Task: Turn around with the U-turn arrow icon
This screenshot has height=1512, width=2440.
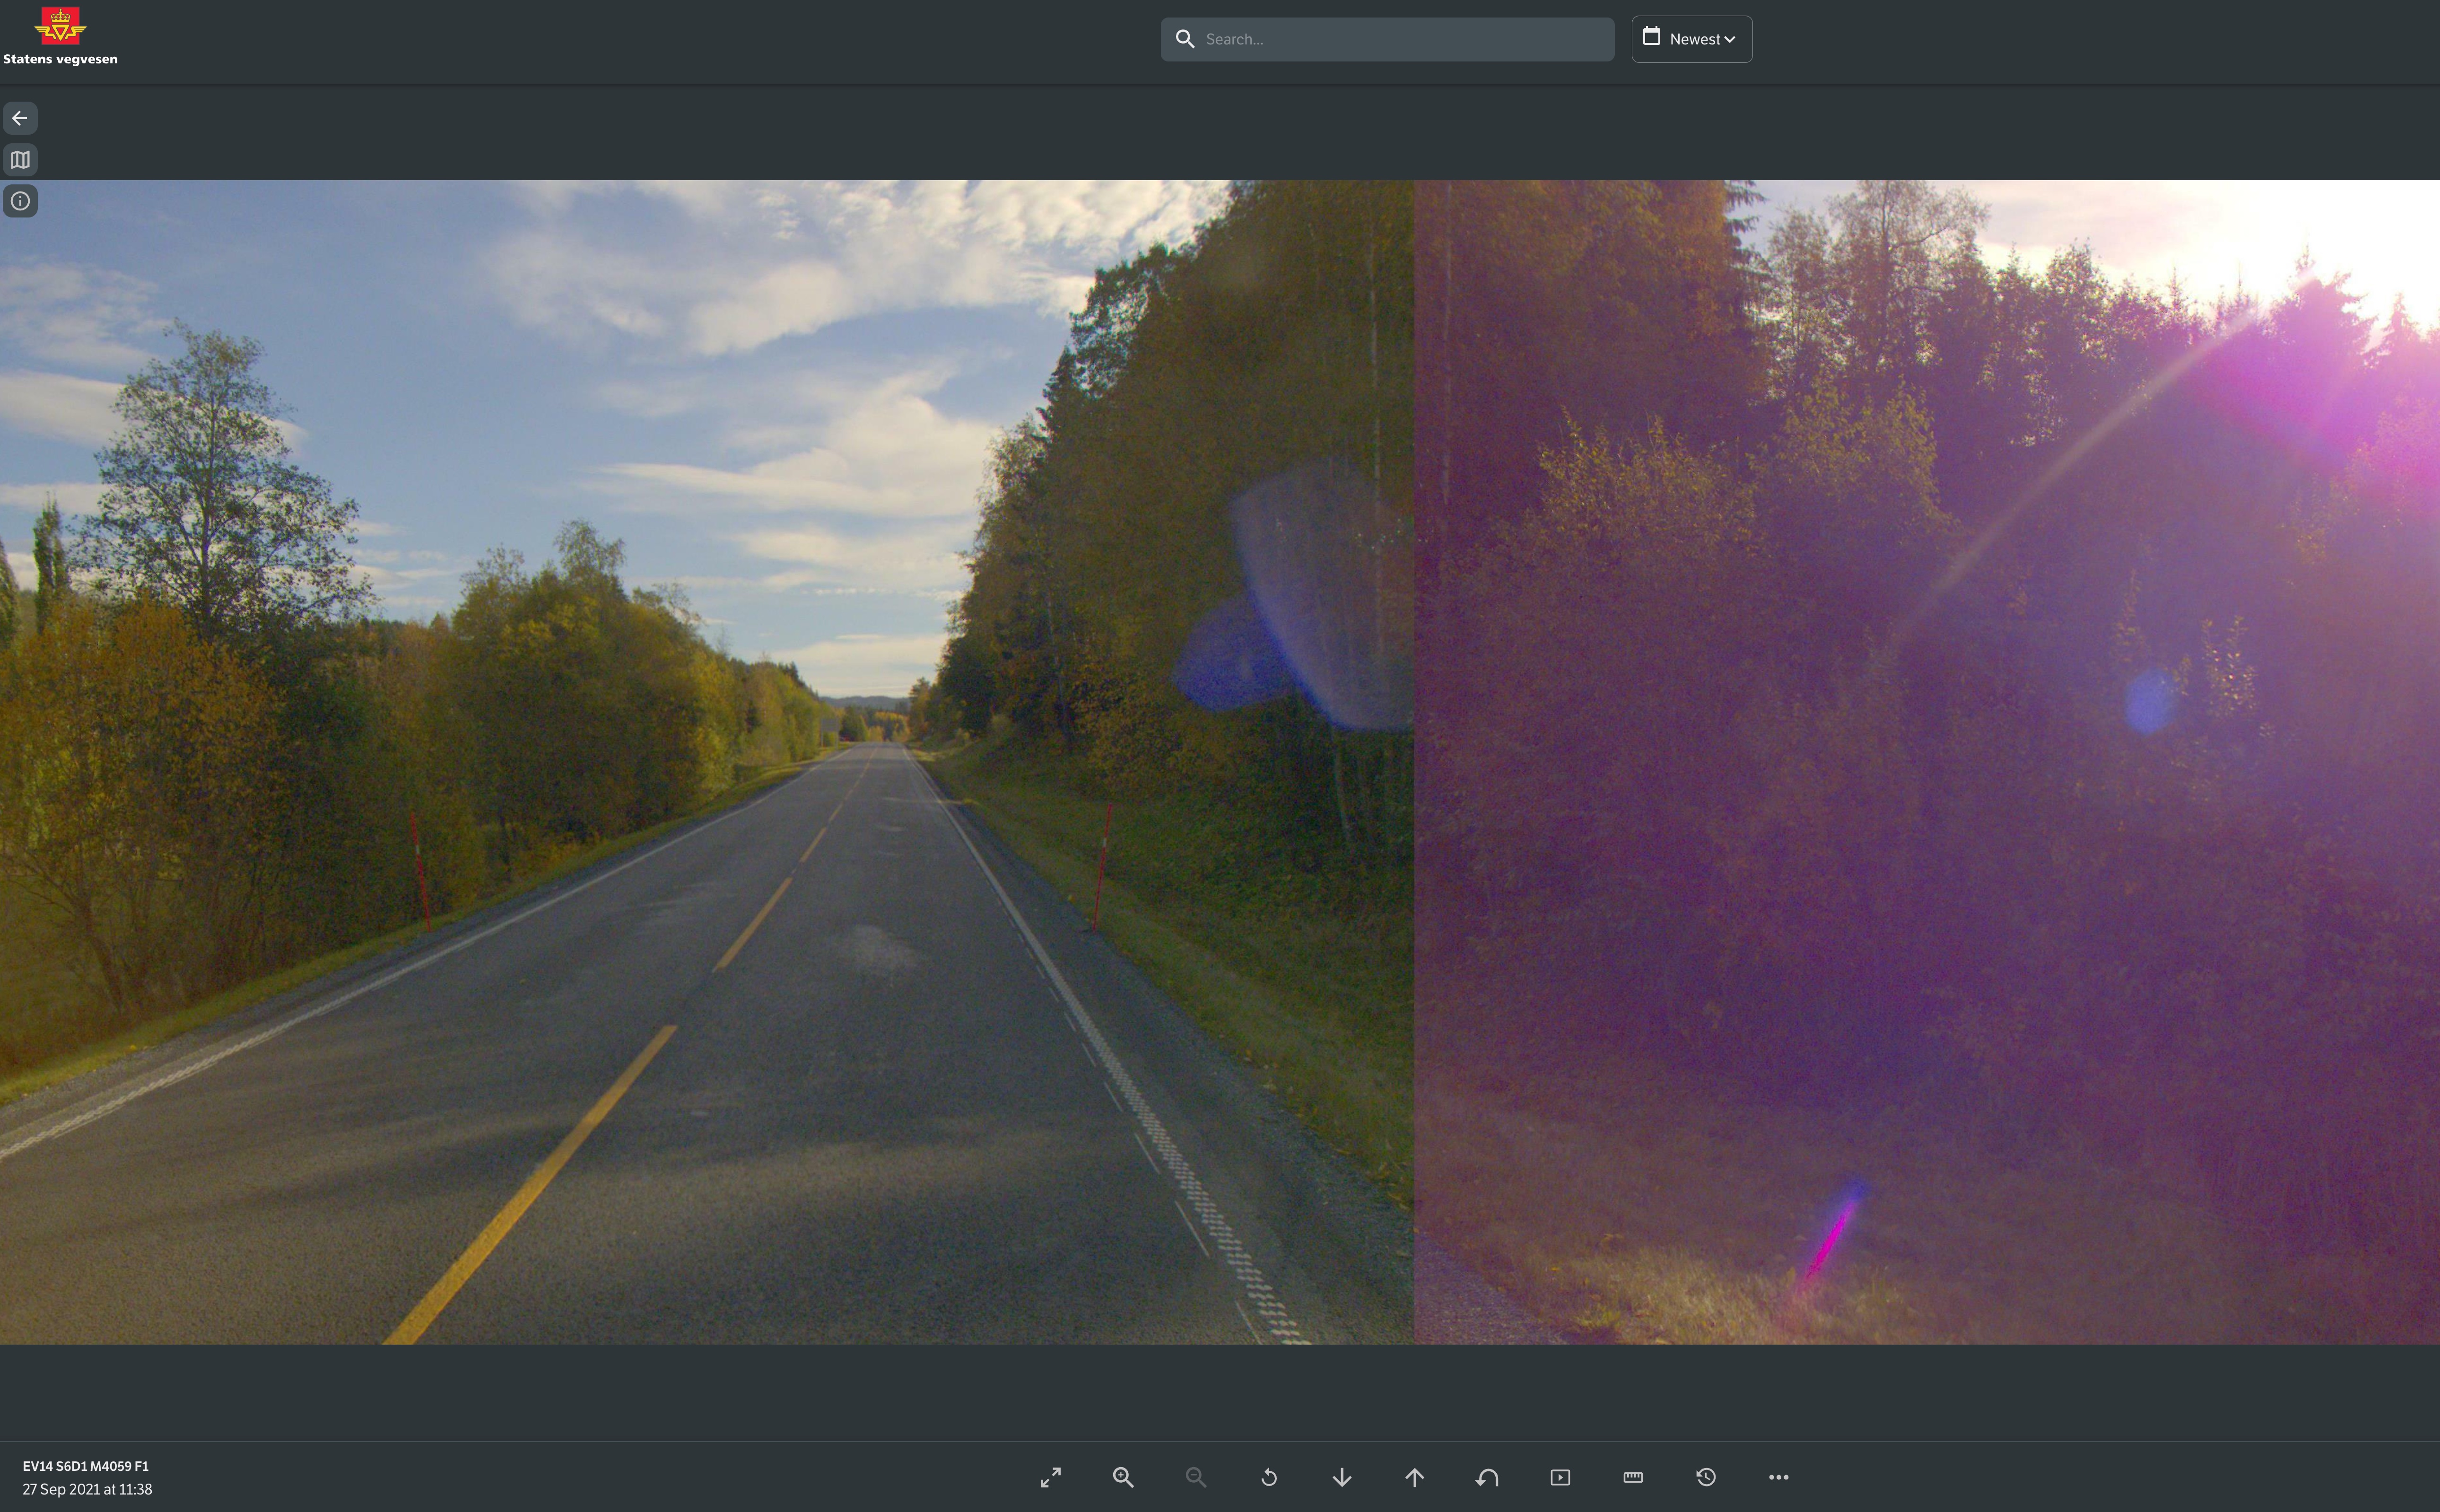Action: pos(1487,1477)
